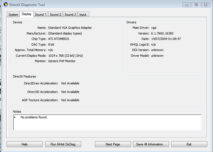Click '(Standard display types)' manufacturer value

pyautogui.click(x=65, y=33)
